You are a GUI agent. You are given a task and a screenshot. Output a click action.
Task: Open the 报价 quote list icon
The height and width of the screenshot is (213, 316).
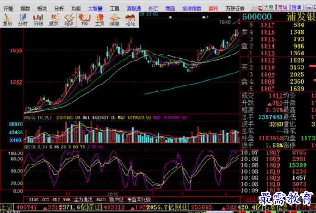[8, 20]
